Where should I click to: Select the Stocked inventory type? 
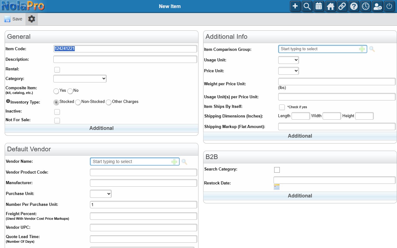[56, 102]
